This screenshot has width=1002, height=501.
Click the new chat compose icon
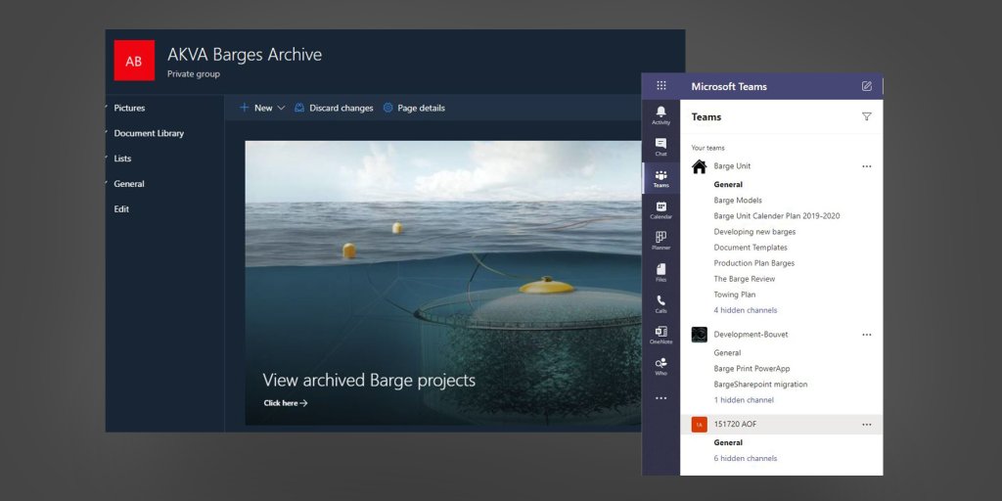(866, 86)
